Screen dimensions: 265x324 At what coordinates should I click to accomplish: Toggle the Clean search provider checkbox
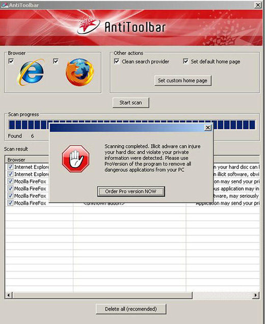(x=117, y=61)
